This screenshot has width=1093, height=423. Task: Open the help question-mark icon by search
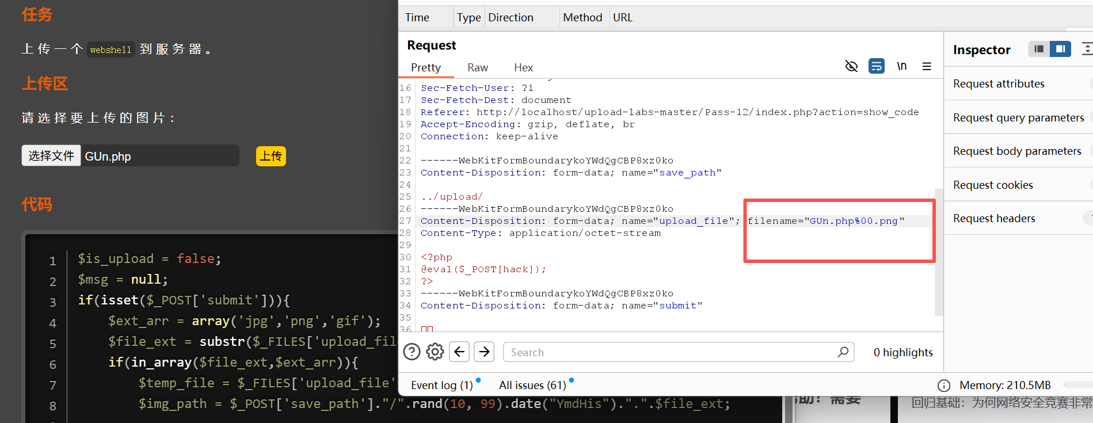[x=412, y=352]
